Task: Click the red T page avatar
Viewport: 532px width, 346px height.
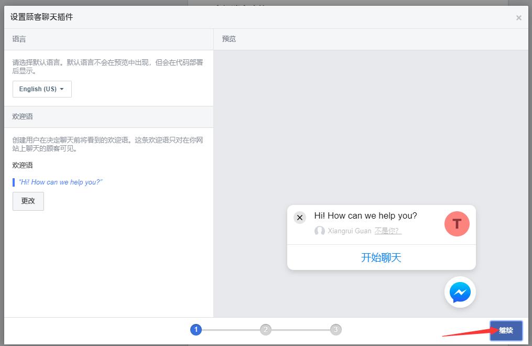Action: tap(457, 224)
